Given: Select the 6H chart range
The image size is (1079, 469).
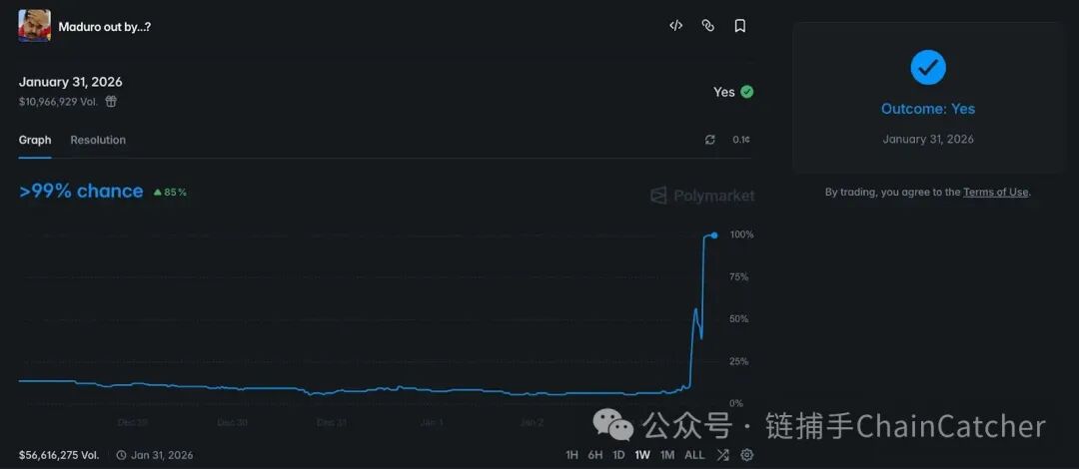Looking at the screenshot, I should click(x=595, y=455).
